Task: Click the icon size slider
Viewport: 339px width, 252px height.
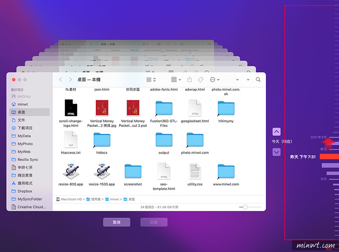Action: click(245, 207)
